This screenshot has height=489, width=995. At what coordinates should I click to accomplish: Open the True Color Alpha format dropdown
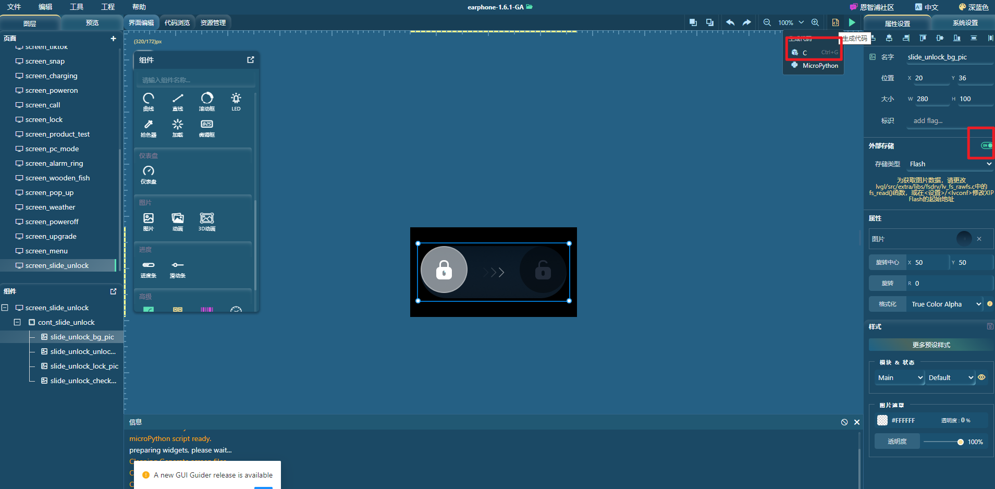click(946, 304)
